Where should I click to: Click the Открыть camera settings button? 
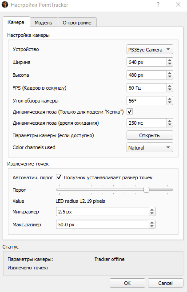[150, 135]
